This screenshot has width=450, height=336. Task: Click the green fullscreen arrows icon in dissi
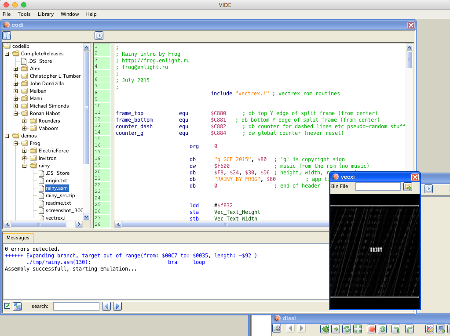coord(358,329)
